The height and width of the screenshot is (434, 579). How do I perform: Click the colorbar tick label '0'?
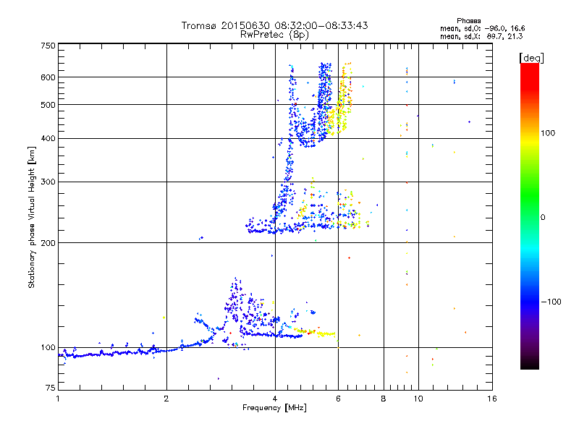[543, 218]
